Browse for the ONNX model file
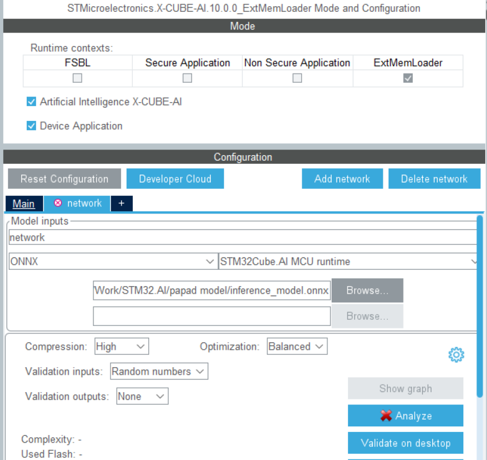Image resolution: width=487 pixels, height=460 pixels. coord(367,290)
